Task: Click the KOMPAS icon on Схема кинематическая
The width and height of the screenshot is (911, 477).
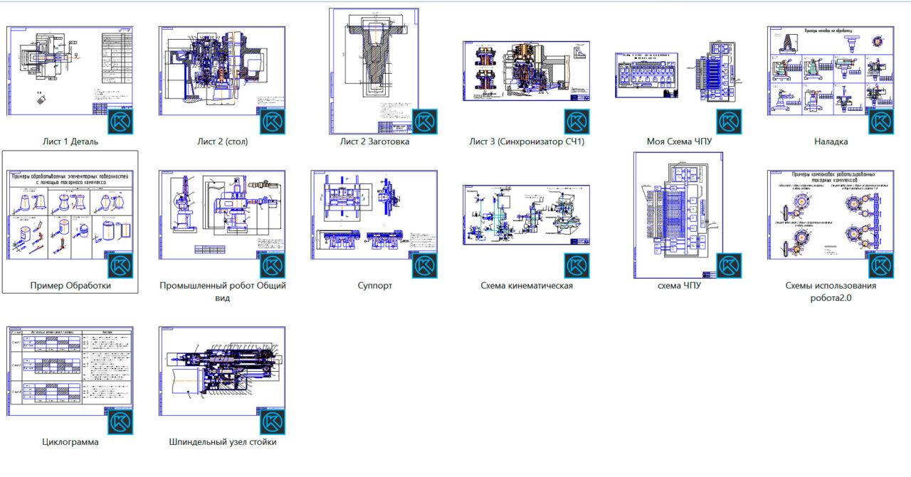Action: (x=576, y=265)
